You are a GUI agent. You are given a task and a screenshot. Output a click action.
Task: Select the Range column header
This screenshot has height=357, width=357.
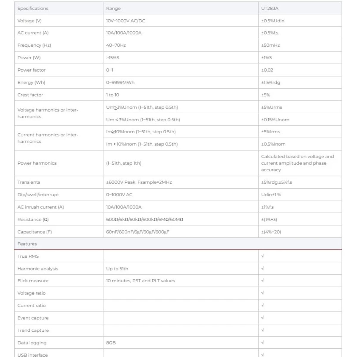click(x=181, y=8)
